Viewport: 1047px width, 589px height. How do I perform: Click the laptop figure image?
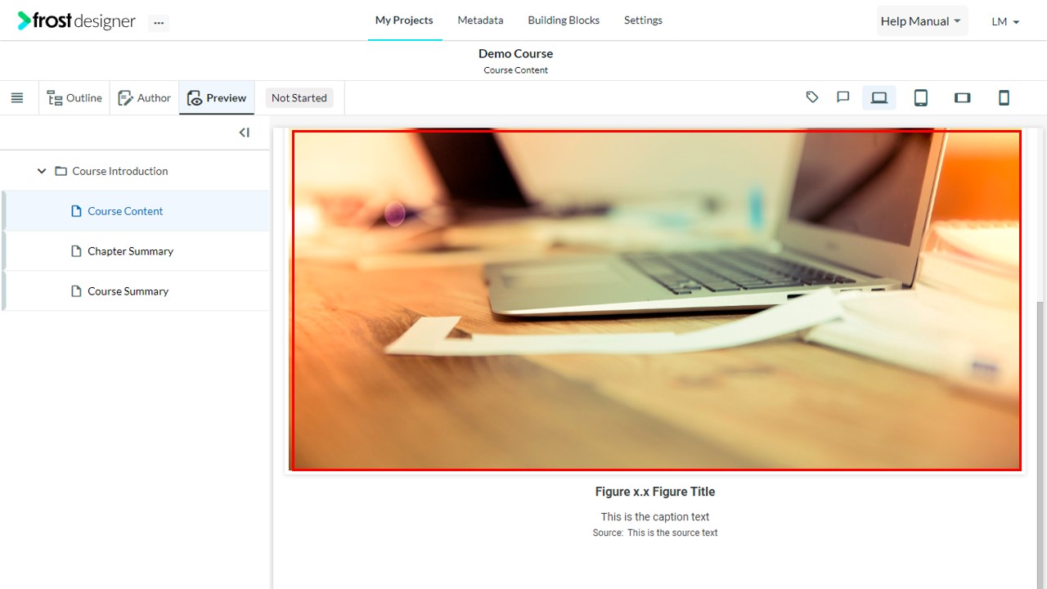click(656, 300)
